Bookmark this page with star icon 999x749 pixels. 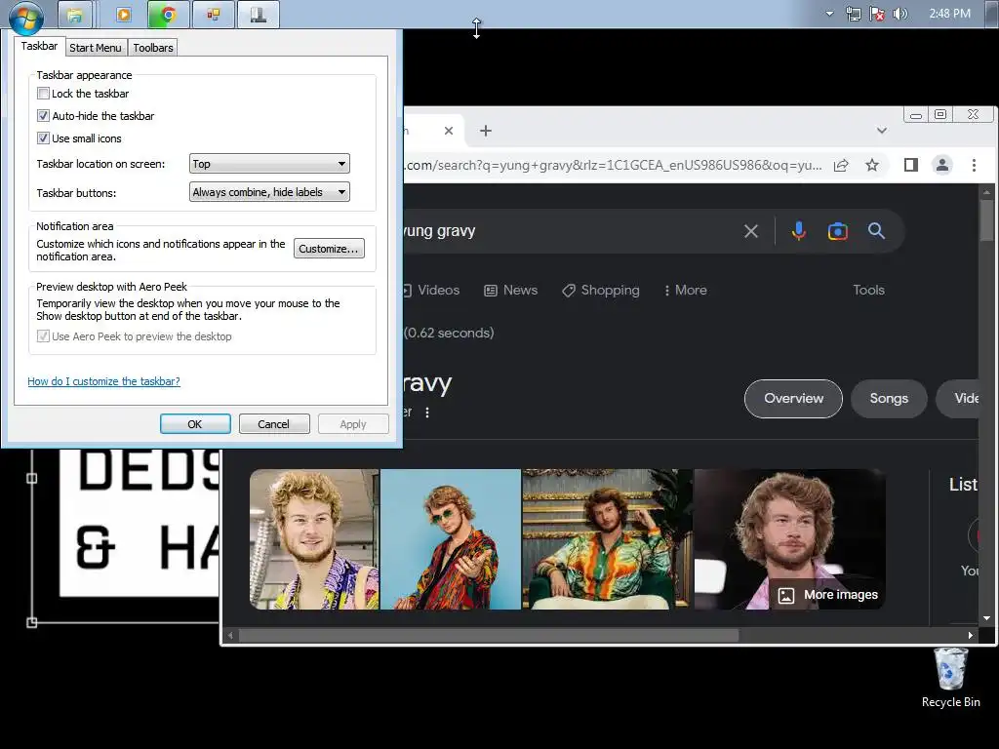(x=872, y=166)
